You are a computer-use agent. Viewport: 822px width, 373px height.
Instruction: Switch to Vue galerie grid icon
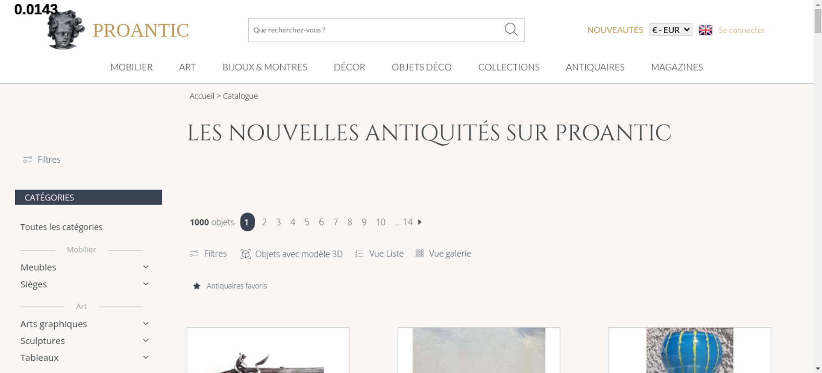[x=419, y=253]
